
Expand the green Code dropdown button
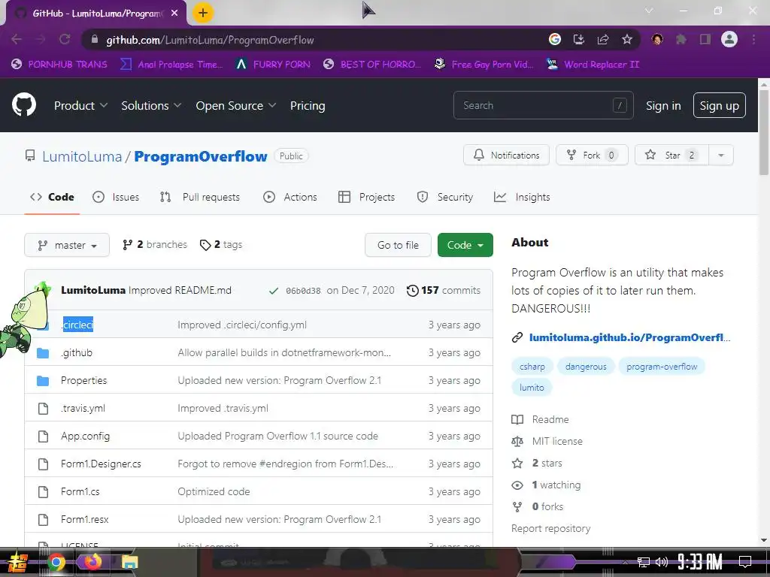click(465, 245)
